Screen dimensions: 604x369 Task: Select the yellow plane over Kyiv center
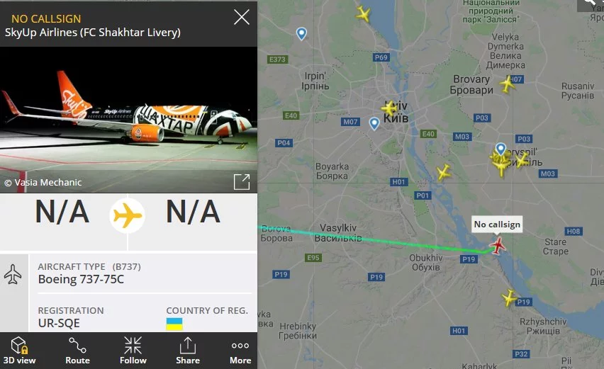pyautogui.click(x=389, y=108)
